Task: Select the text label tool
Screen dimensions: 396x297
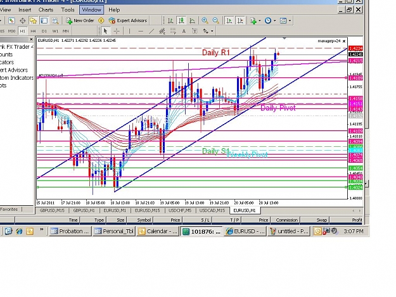Action: pos(195,31)
